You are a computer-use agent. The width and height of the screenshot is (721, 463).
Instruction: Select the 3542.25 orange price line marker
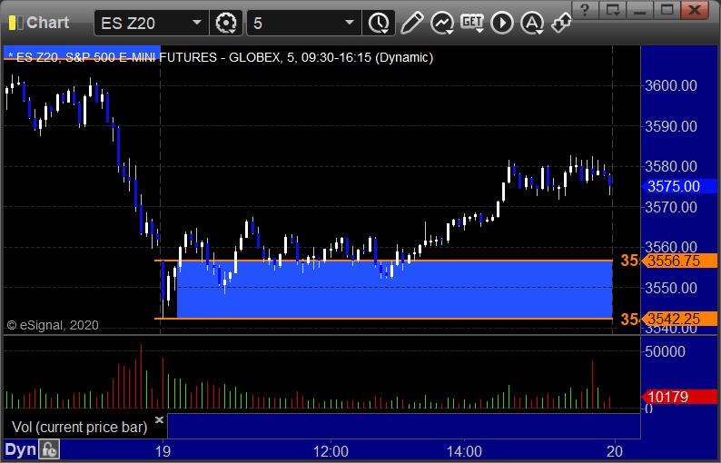(679, 319)
